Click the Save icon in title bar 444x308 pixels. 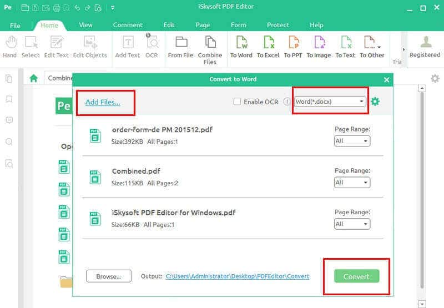coord(36,8)
